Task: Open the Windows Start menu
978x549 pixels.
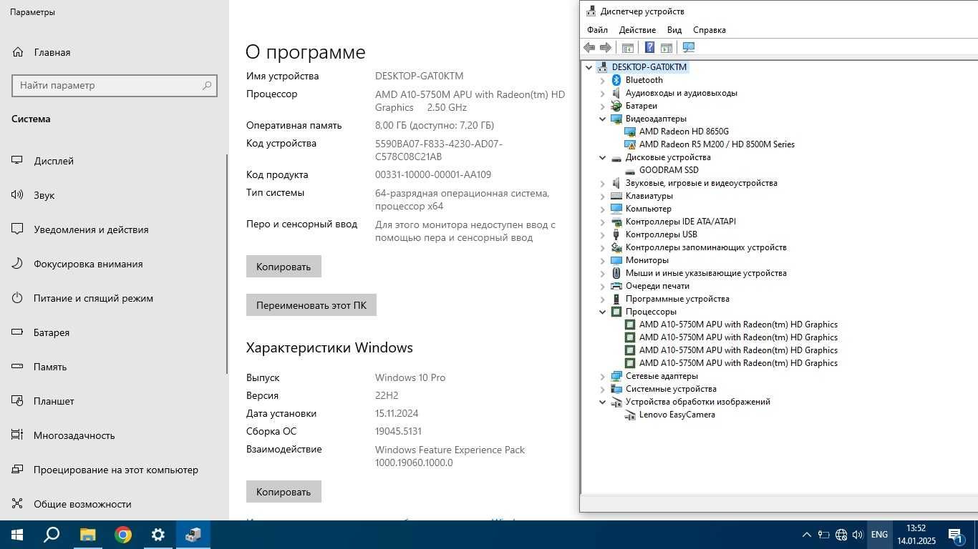Action: coord(17,535)
